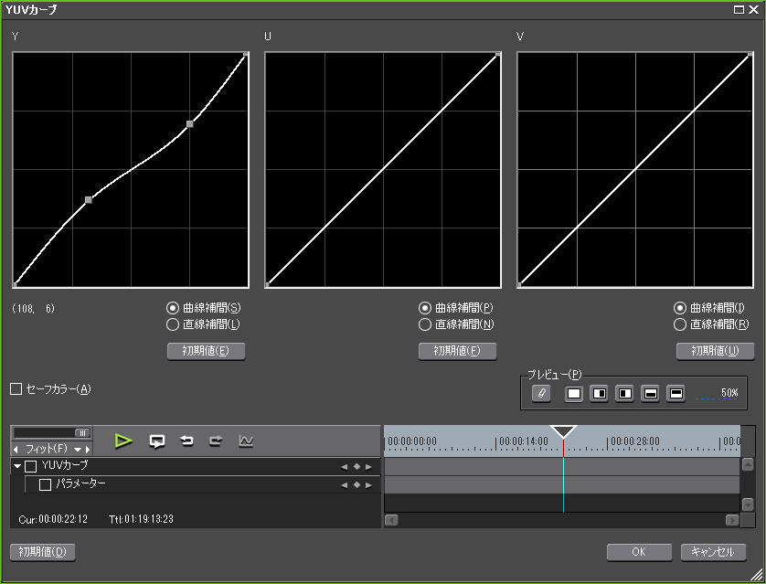Select the upper-right control point on Y curve
This screenshot has width=766, height=584.
click(x=190, y=124)
